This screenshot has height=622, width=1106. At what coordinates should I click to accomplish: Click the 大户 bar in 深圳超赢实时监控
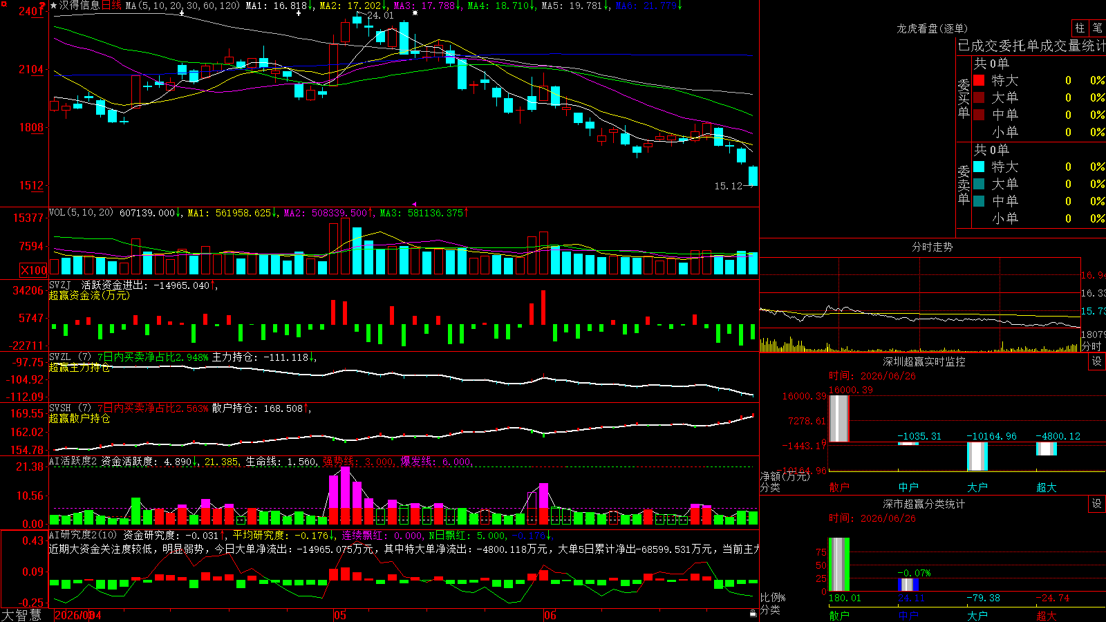[977, 456]
